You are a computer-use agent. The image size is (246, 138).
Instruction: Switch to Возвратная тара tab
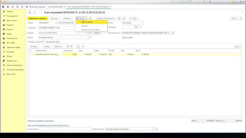tap(53, 42)
